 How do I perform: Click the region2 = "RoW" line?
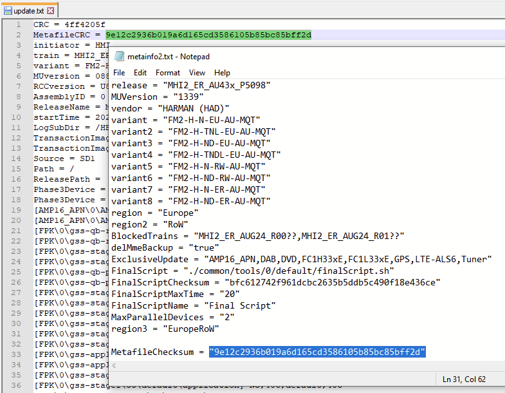(x=149, y=224)
